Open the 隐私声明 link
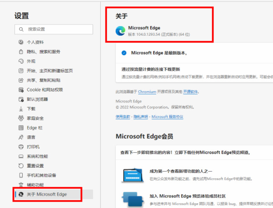 coord(141,117)
